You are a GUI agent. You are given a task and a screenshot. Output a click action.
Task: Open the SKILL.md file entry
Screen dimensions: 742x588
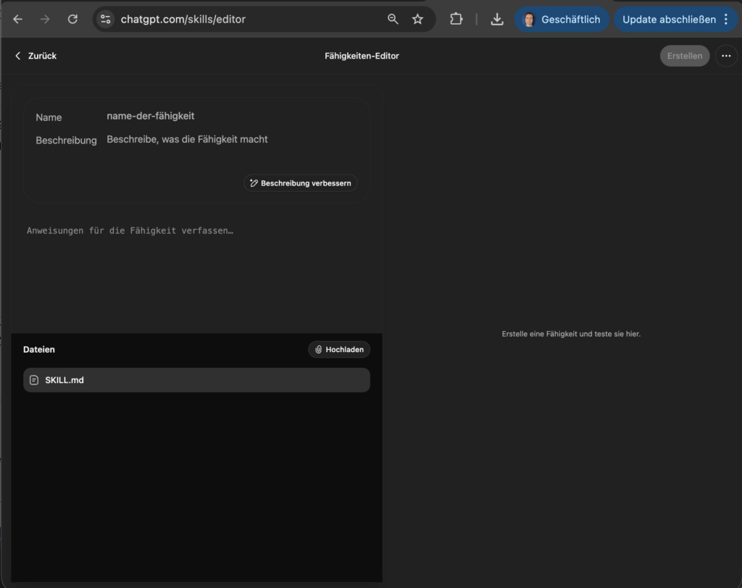[x=196, y=379]
